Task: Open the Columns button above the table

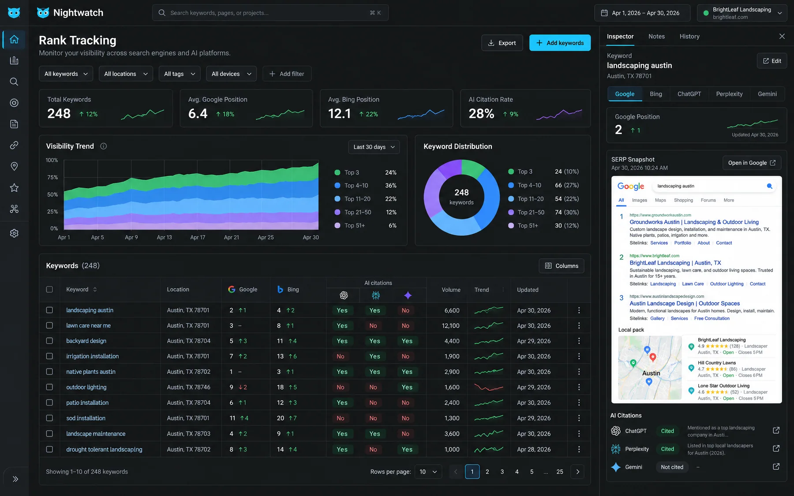Action: (x=562, y=266)
